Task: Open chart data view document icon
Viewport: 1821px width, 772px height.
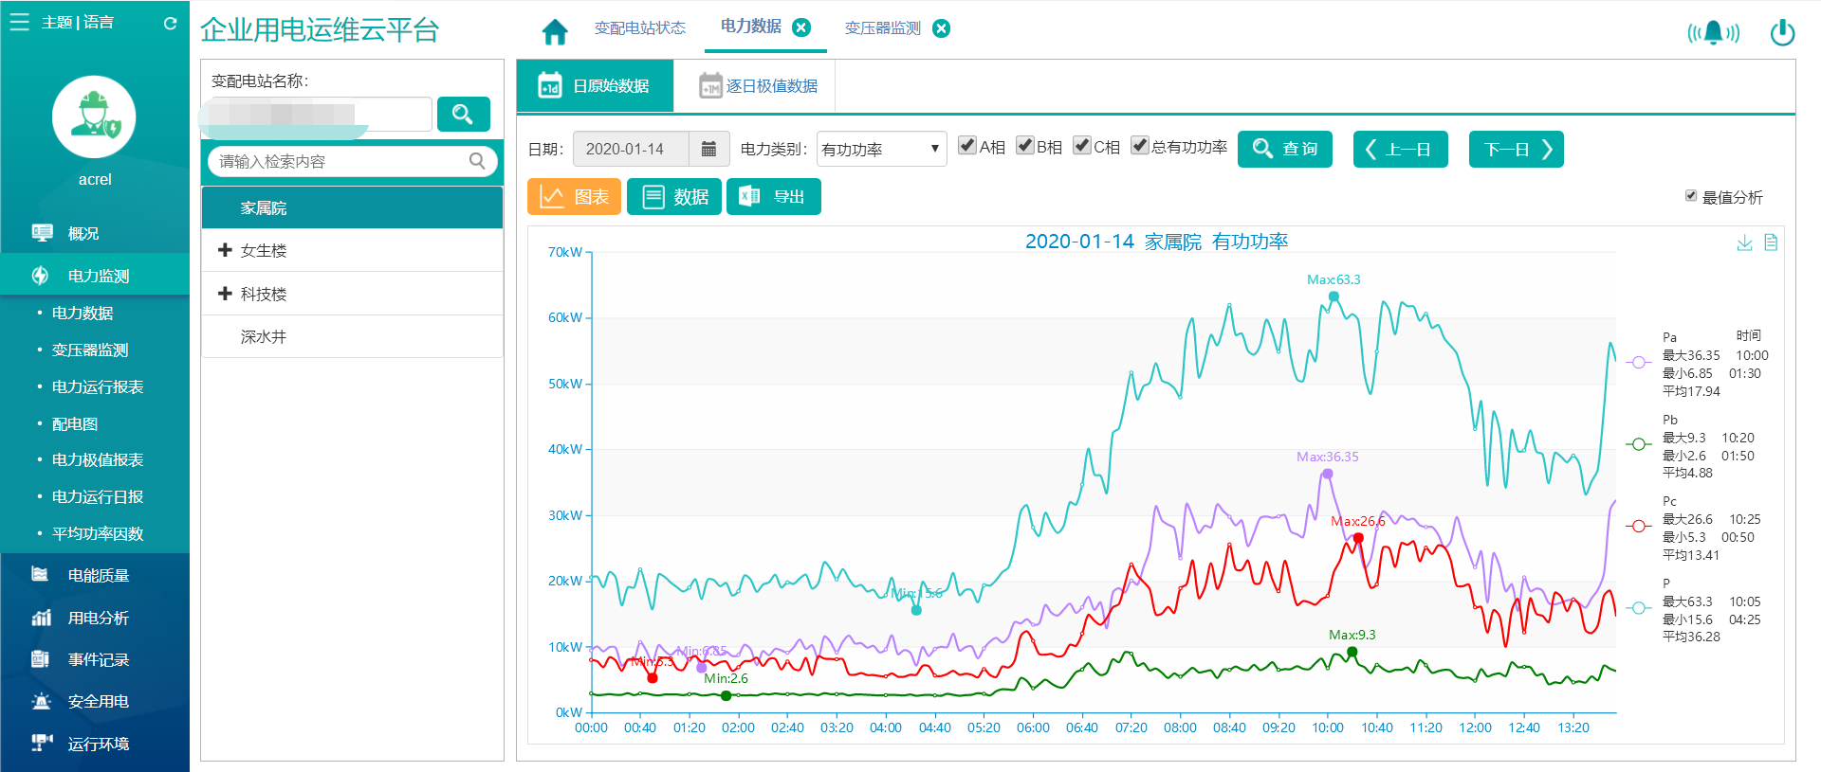Action: (x=1771, y=242)
